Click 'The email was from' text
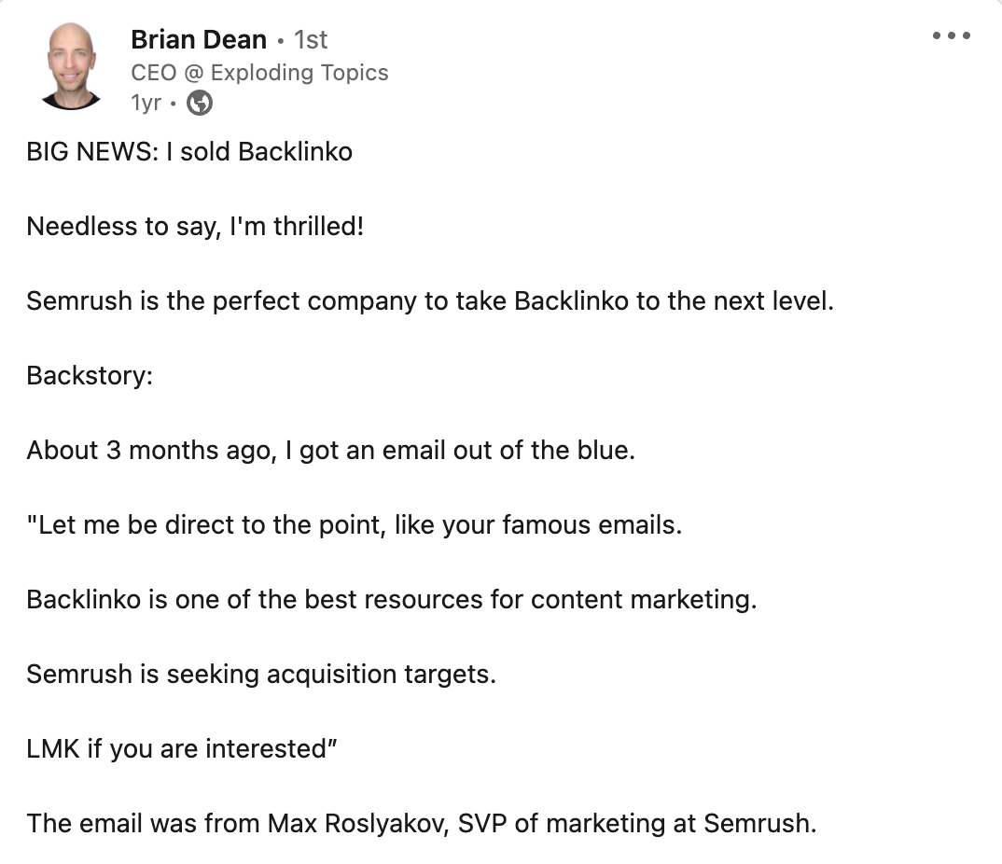Viewport: 1002px width, 864px height. point(144,824)
